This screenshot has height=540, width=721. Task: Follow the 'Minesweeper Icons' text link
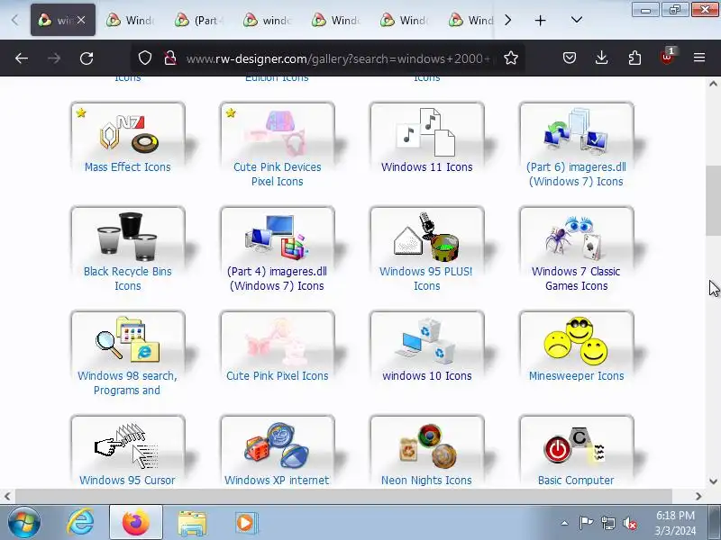point(576,375)
